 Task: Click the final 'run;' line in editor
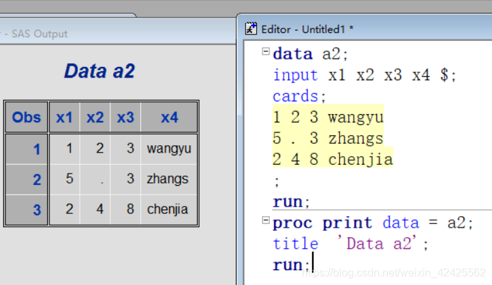click(291, 265)
